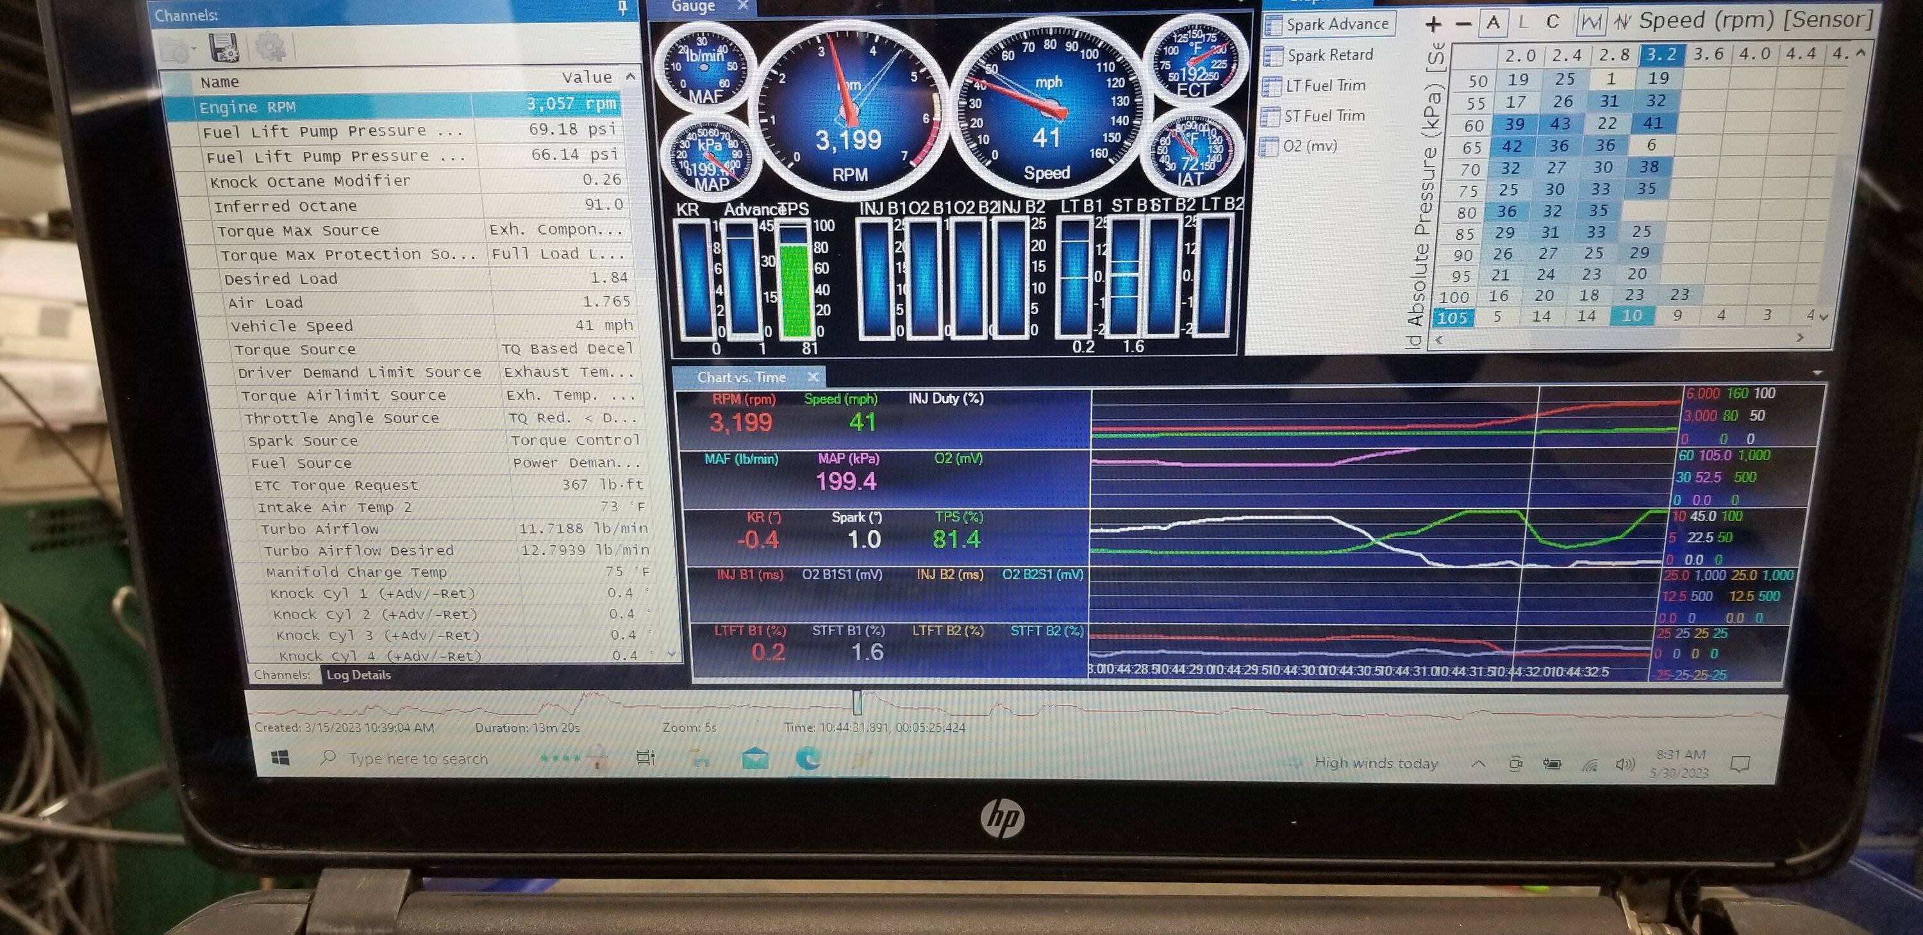Click scroll left arrow under graph table
Image resolution: width=1923 pixels, height=935 pixels.
[x=1438, y=340]
